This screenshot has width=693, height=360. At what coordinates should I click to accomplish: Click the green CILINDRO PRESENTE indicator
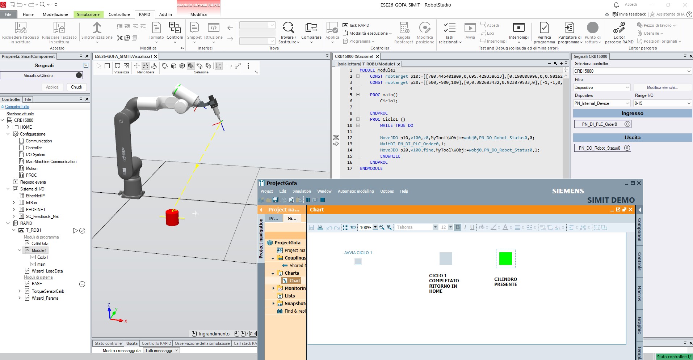click(x=505, y=259)
